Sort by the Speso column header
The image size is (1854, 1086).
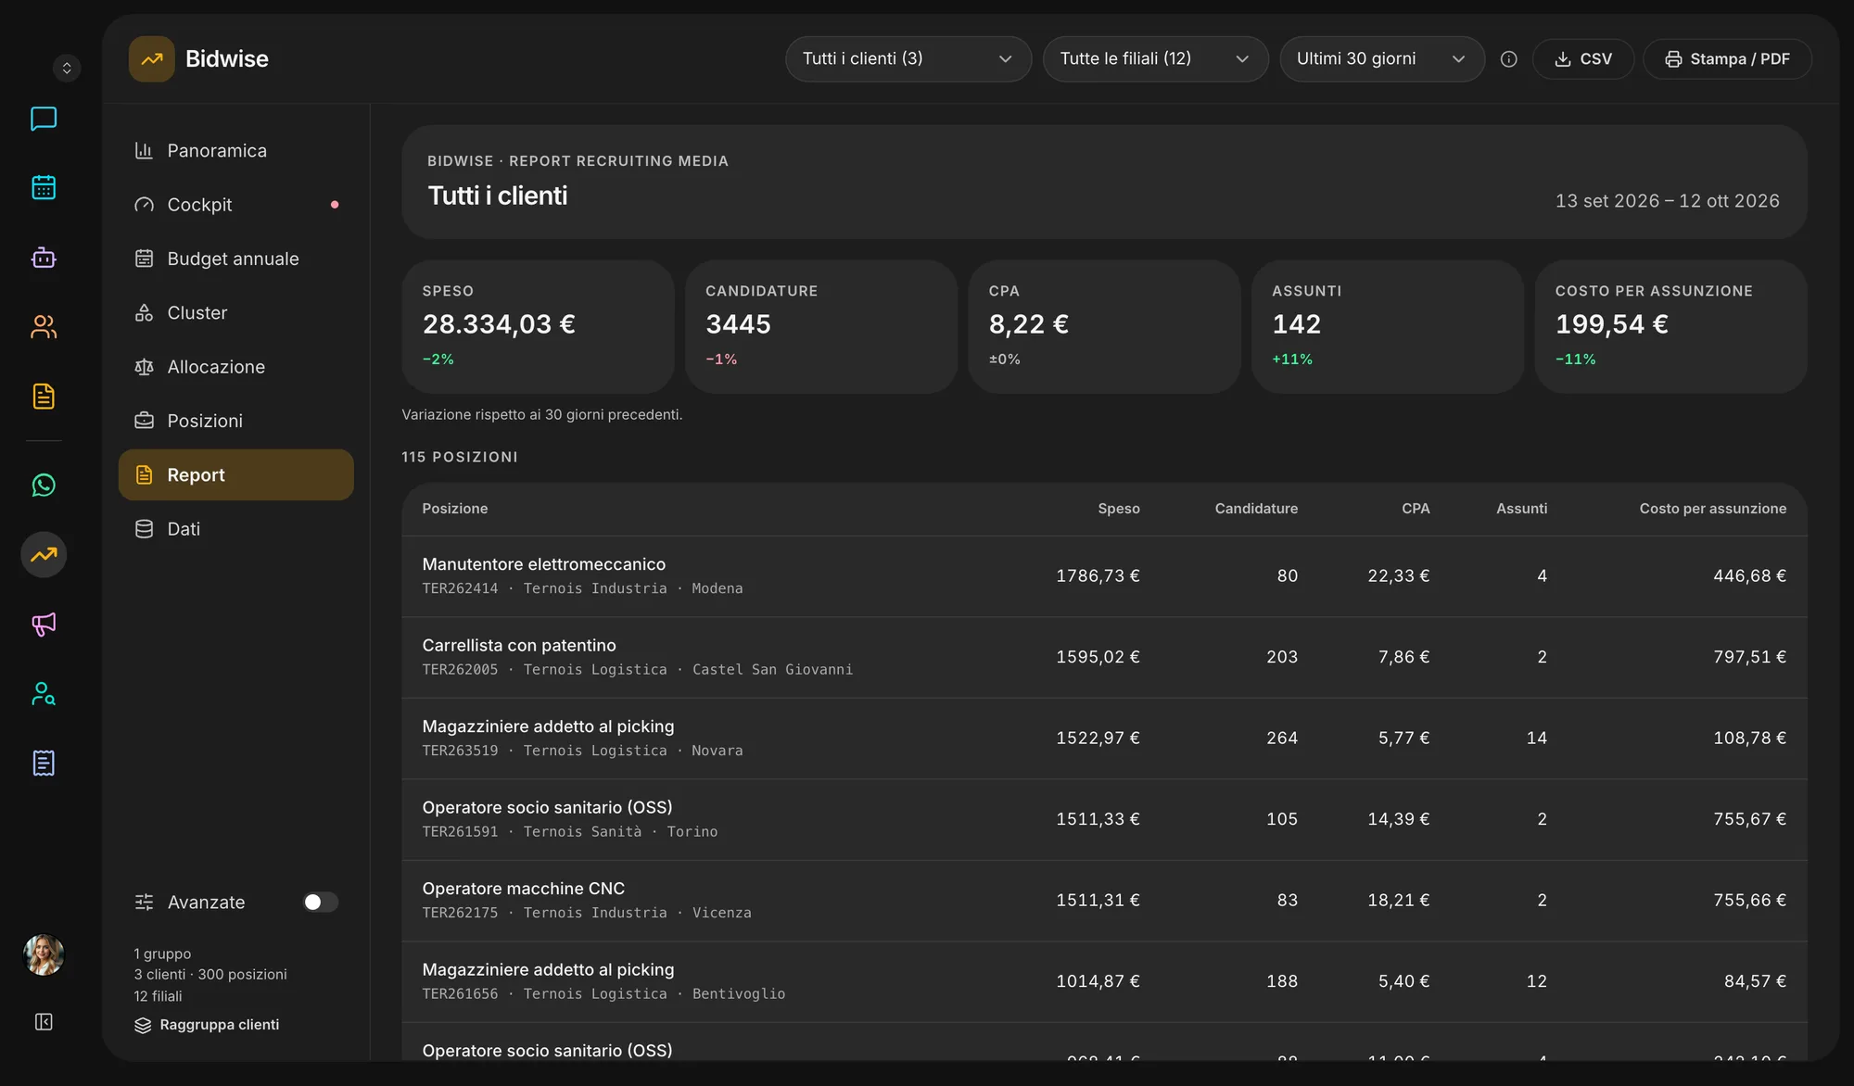point(1119,509)
